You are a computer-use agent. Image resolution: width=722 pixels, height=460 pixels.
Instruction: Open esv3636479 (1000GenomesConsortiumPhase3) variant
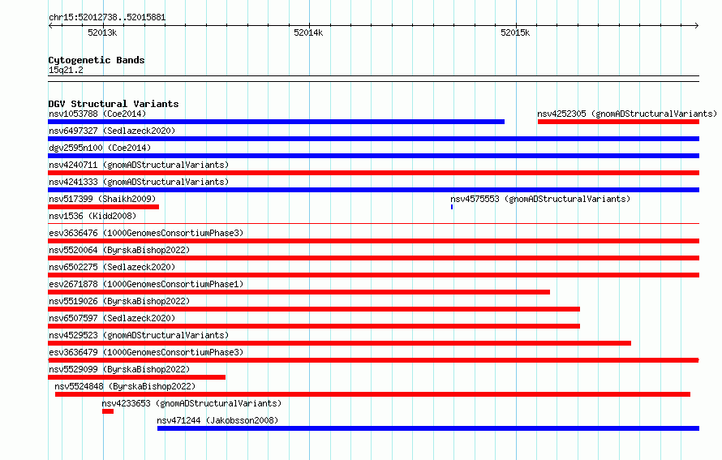pyautogui.click(x=146, y=352)
